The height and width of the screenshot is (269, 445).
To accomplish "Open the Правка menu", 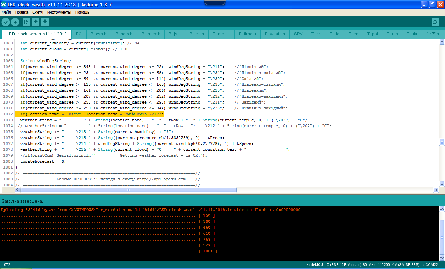I will click(x=22, y=12).
